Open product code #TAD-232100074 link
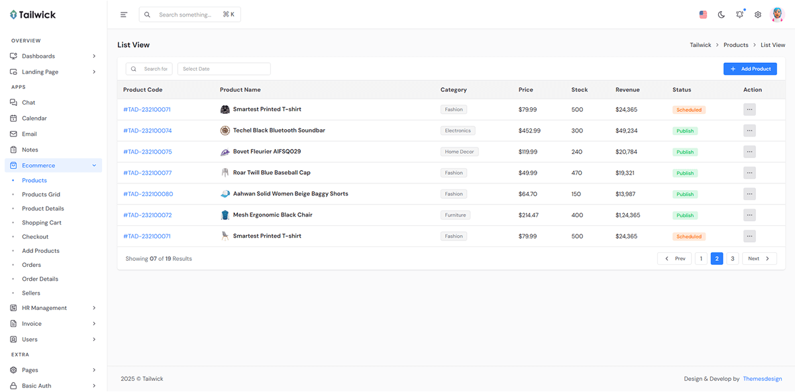The height and width of the screenshot is (392, 795). point(147,131)
